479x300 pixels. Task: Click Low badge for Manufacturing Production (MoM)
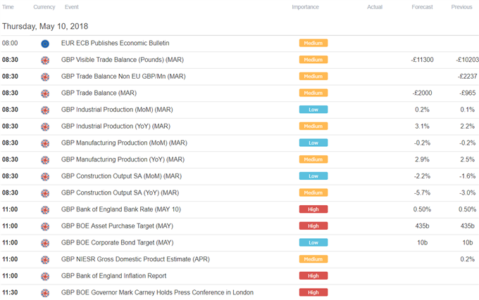[x=313, y=143]
